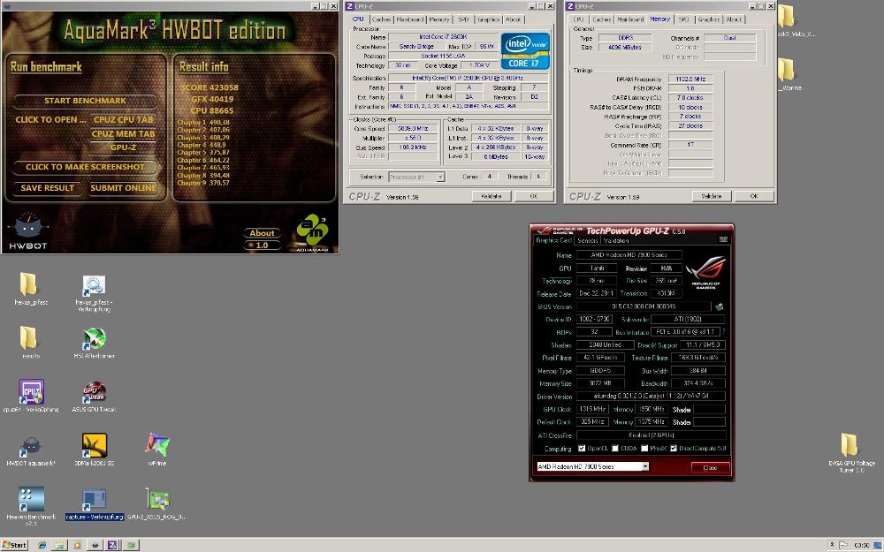Click DRAM Frequency value in CPU-Z

(x=690, y=79)
